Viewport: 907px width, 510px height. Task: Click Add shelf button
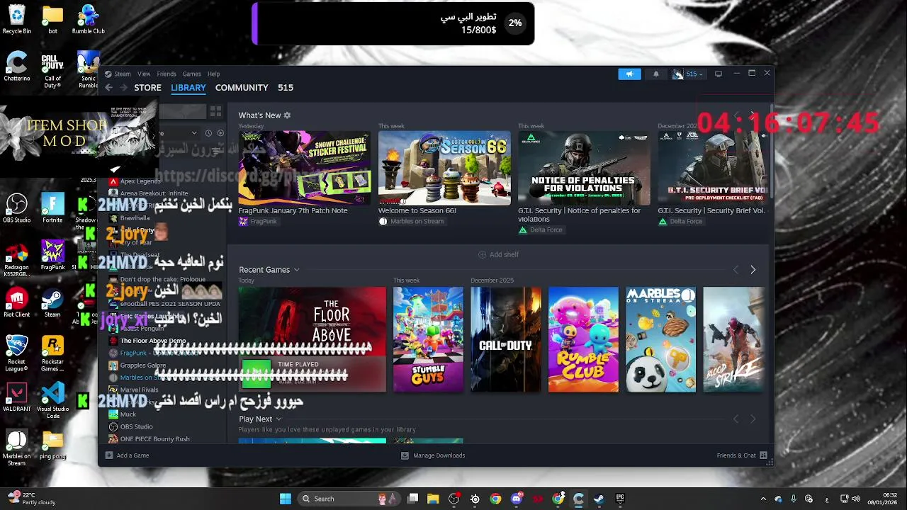tap(498, 254)
